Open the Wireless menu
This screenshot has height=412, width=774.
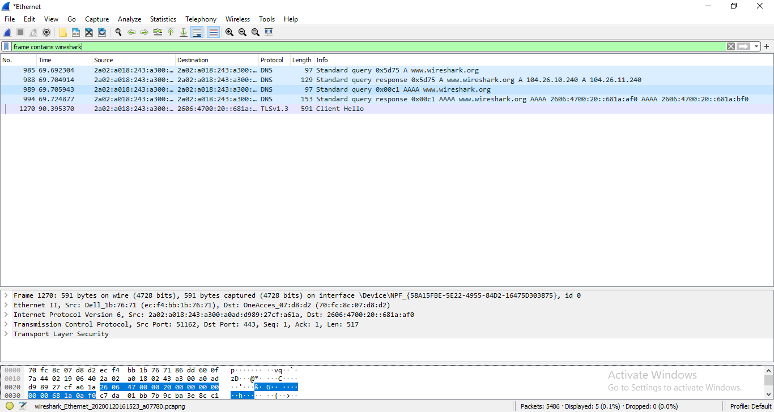[237, 19]
